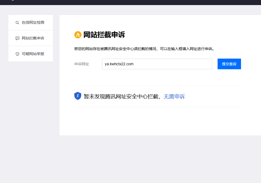Click the description sentence starting with 若您的网站
Image resolution: width=261 pixels, height=183 pixels.
tap(145, 49)
